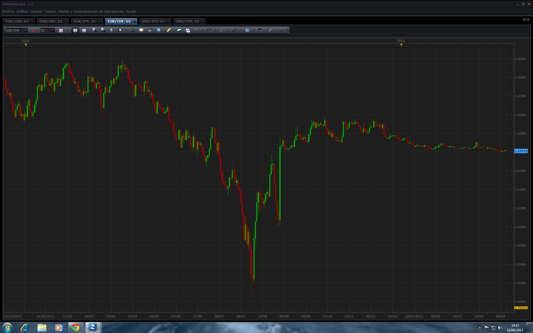The height and width of the screenshot is (333, 533).
Task: Click the 2012 year timeline marker
Action: click(x=401, y=44)
